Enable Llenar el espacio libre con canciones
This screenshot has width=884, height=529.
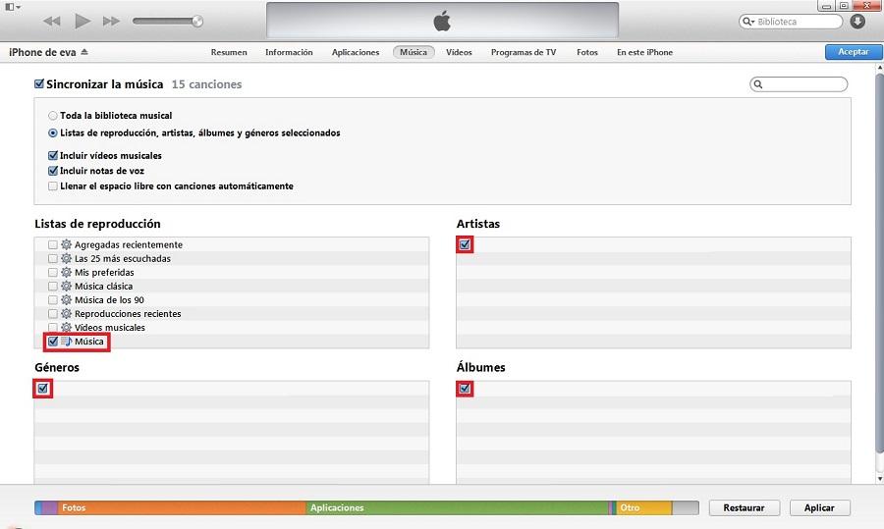tap(53, 186)
